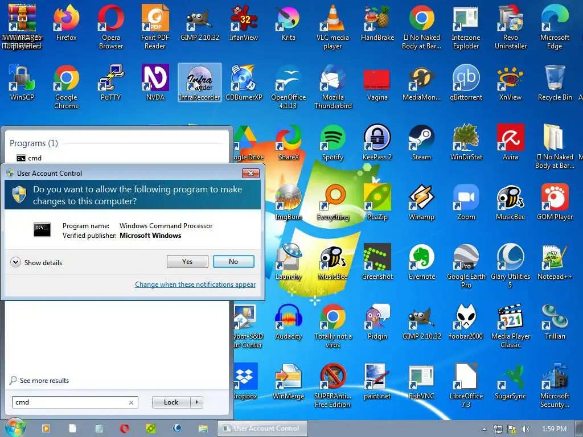
Task: Open Greenshot desktop shortcut
Action: coord(377,262)
